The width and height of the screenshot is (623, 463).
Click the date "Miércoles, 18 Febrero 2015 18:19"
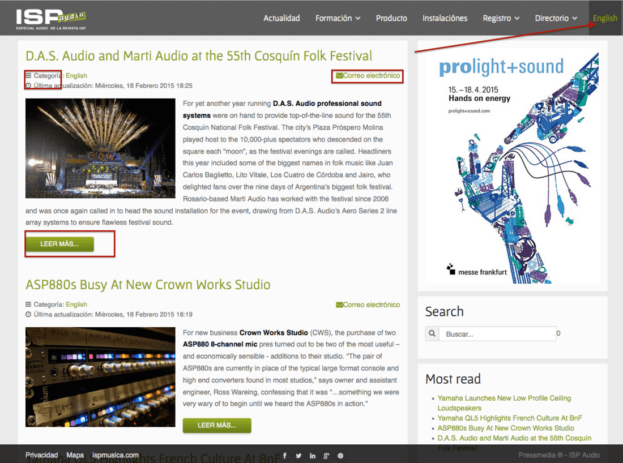(143, 315)
